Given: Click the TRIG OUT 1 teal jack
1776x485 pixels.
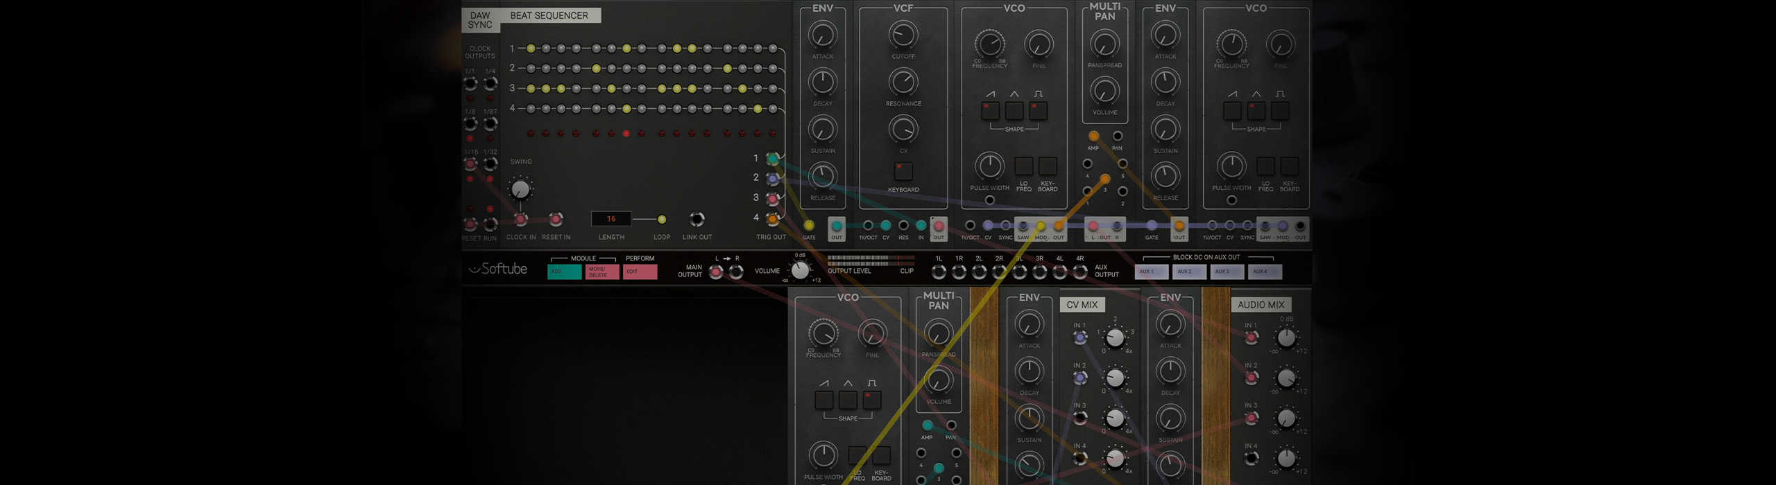Looking at the screenshot, I should pos(772,159).
